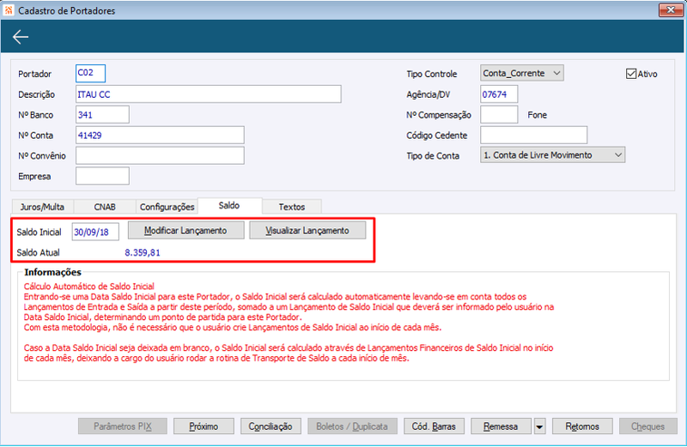Click the Boletos / Duplicata button
The height and width of the screenshot is (447, 687).
[352, 426]
